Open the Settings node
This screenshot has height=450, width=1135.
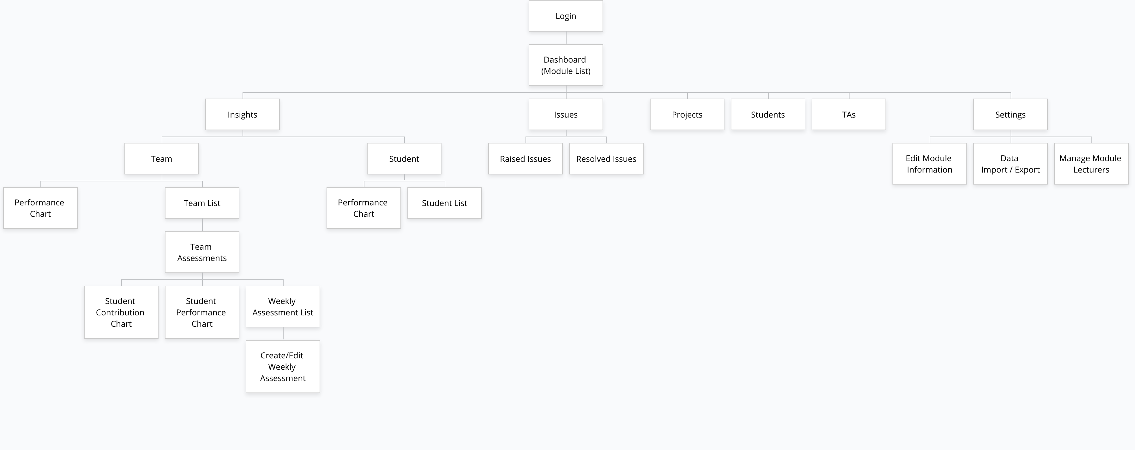[1010, 115]
